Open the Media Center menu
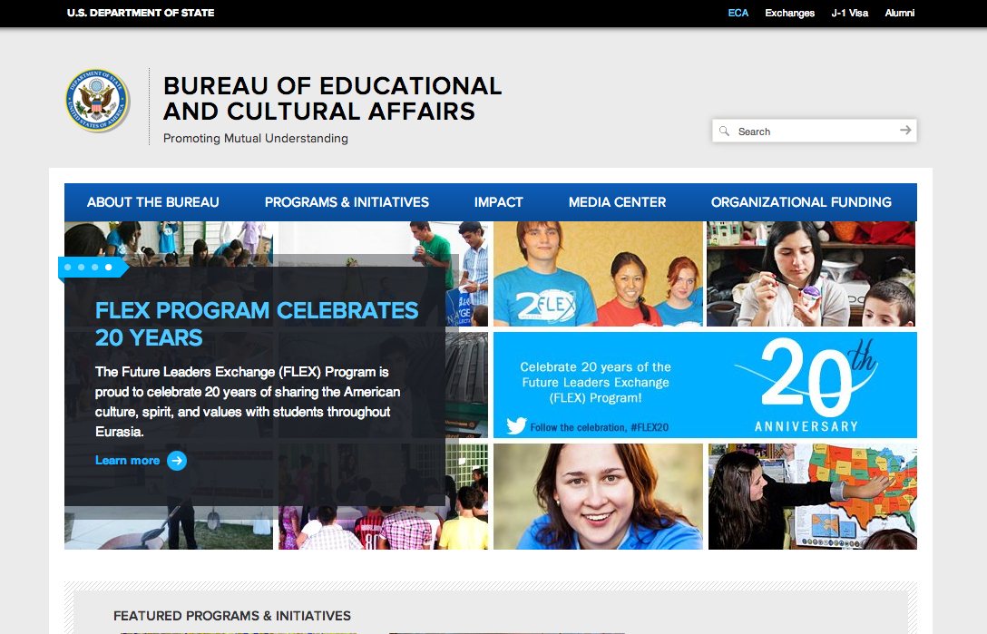Image resolution: width=987 pixels, height=634 pixels. [618, 202]
